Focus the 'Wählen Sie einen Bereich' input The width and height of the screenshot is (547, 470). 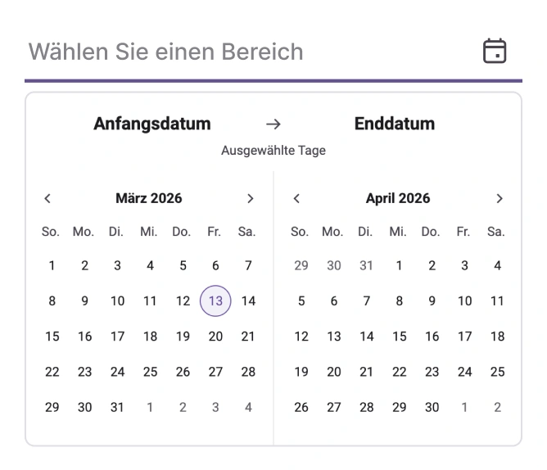tap(246, 52)
